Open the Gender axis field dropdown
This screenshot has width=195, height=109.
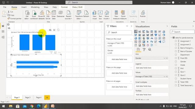pyautogui.click(x=165, y=58)
